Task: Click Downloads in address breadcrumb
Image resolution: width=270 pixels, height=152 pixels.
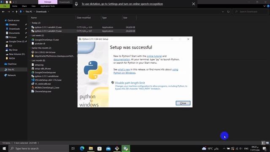Action: point(41,12)
